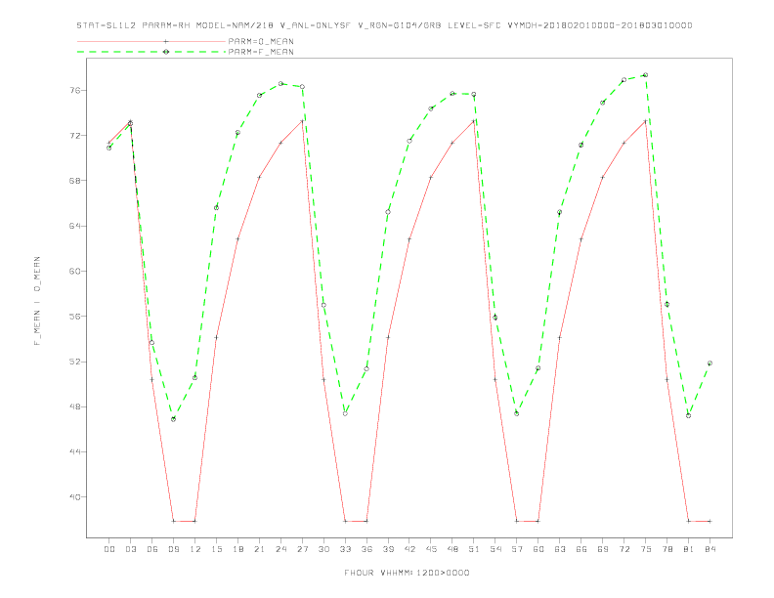Click the red O_MEAN plus marker at hour 57
Image resolution: width=774 pixels, height=598 pixels.
[517, 521]
